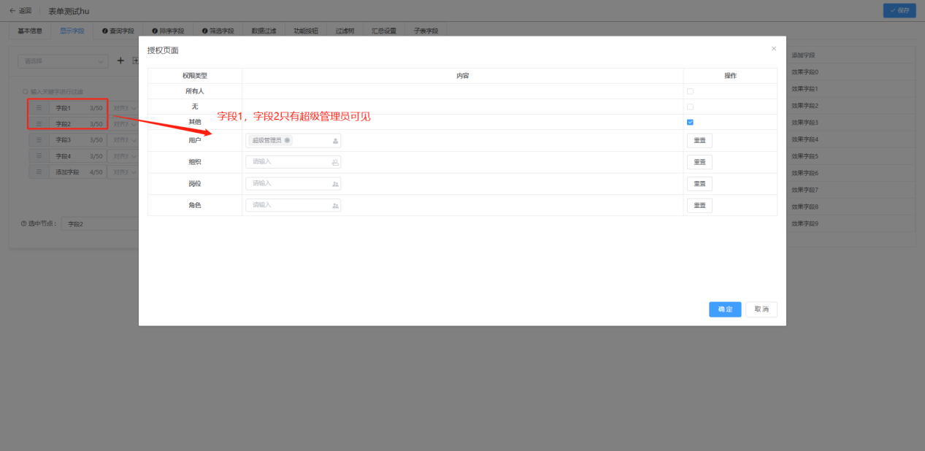Click the drag handle icon for 添加字段
This screenshot has width=925, height=451.
pyautogui.click(x=39, y=172)
